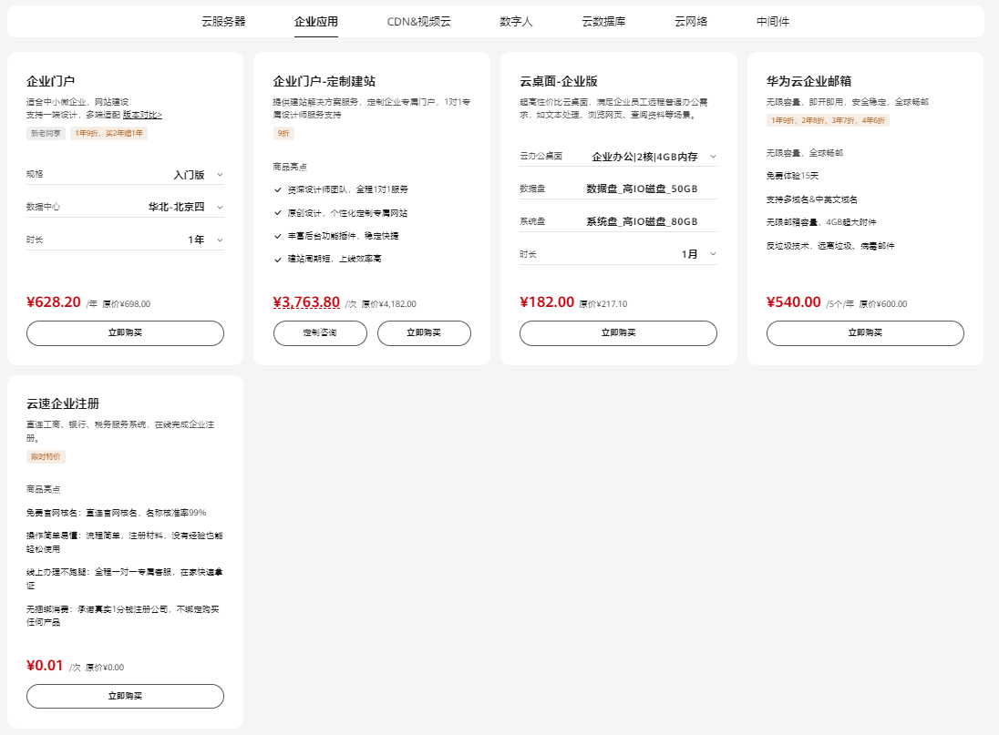The width and height of the screenshot is (999, 735).
Task: Switch to the 中间件 tab
Action: [773, 21]
